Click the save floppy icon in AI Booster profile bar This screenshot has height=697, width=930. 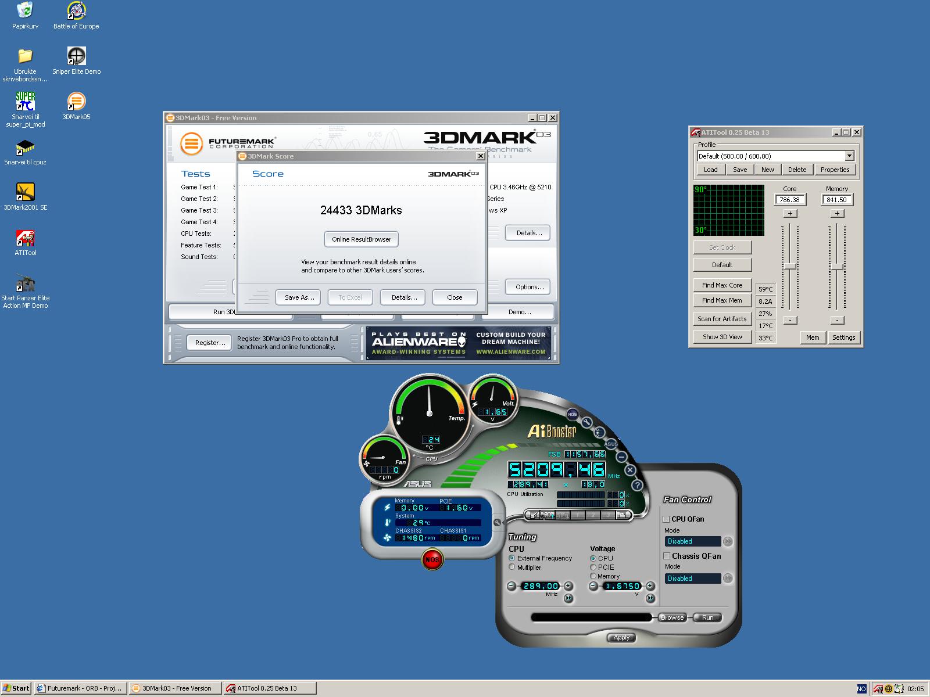(622, 515)
